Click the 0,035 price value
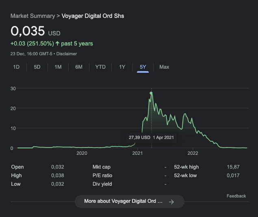This screenshot has width=258, height=217. tap(28, 31)
